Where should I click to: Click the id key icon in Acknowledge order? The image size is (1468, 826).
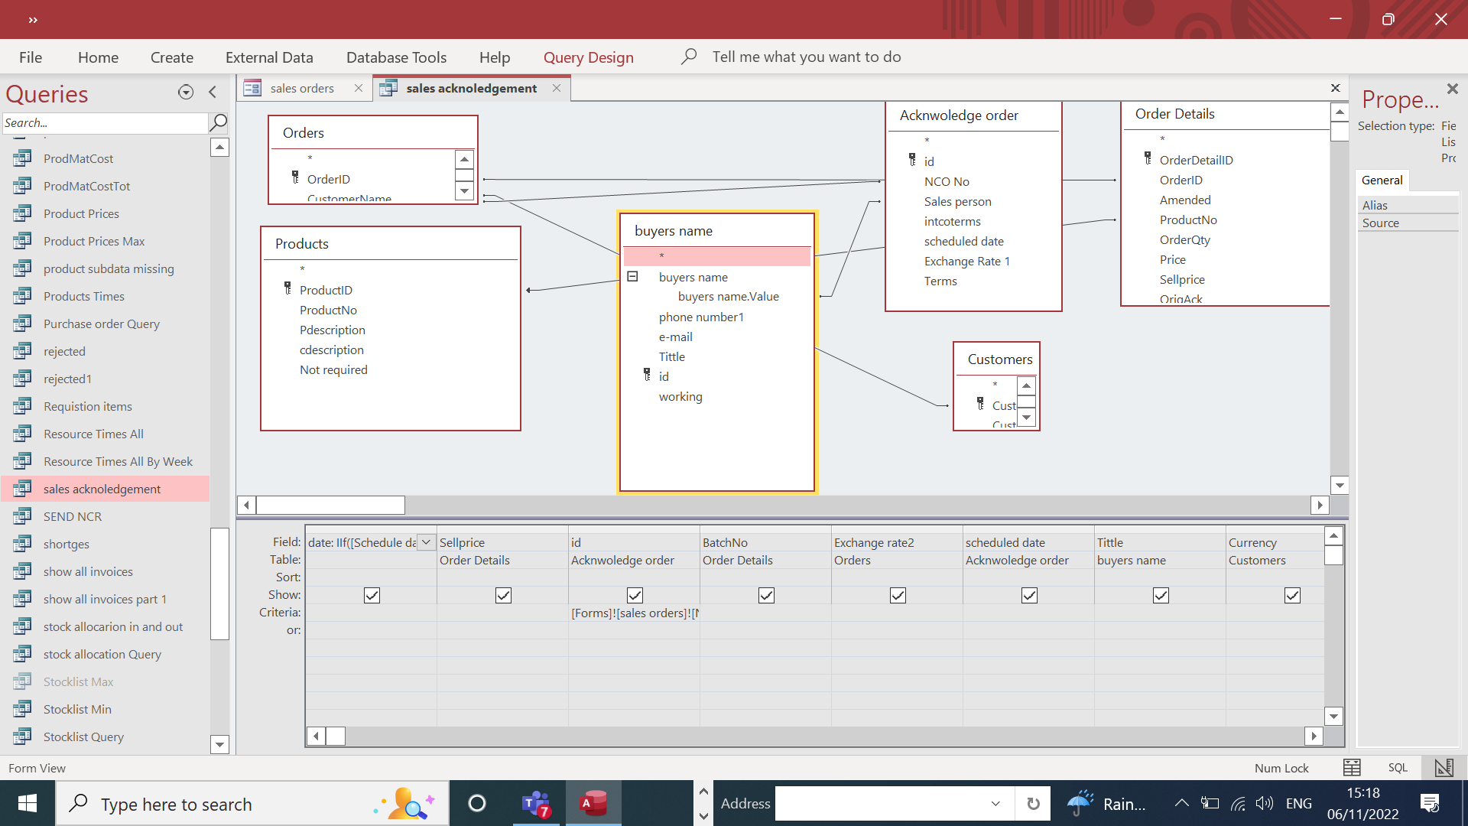pos(912,160)
